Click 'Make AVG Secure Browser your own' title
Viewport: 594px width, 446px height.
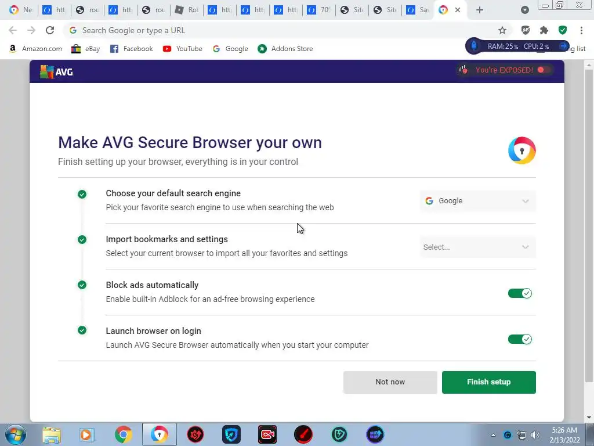point(190,143)
